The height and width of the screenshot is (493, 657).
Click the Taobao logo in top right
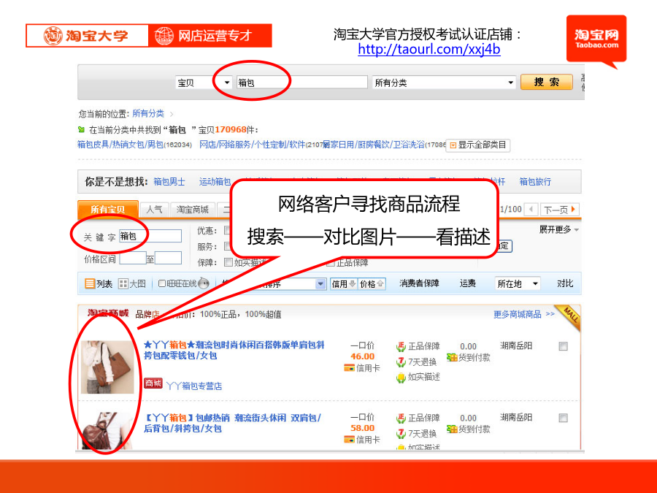[x=596, y=39]
